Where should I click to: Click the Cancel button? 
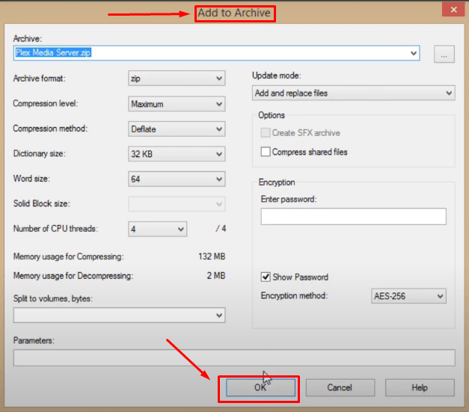point(340,388)
